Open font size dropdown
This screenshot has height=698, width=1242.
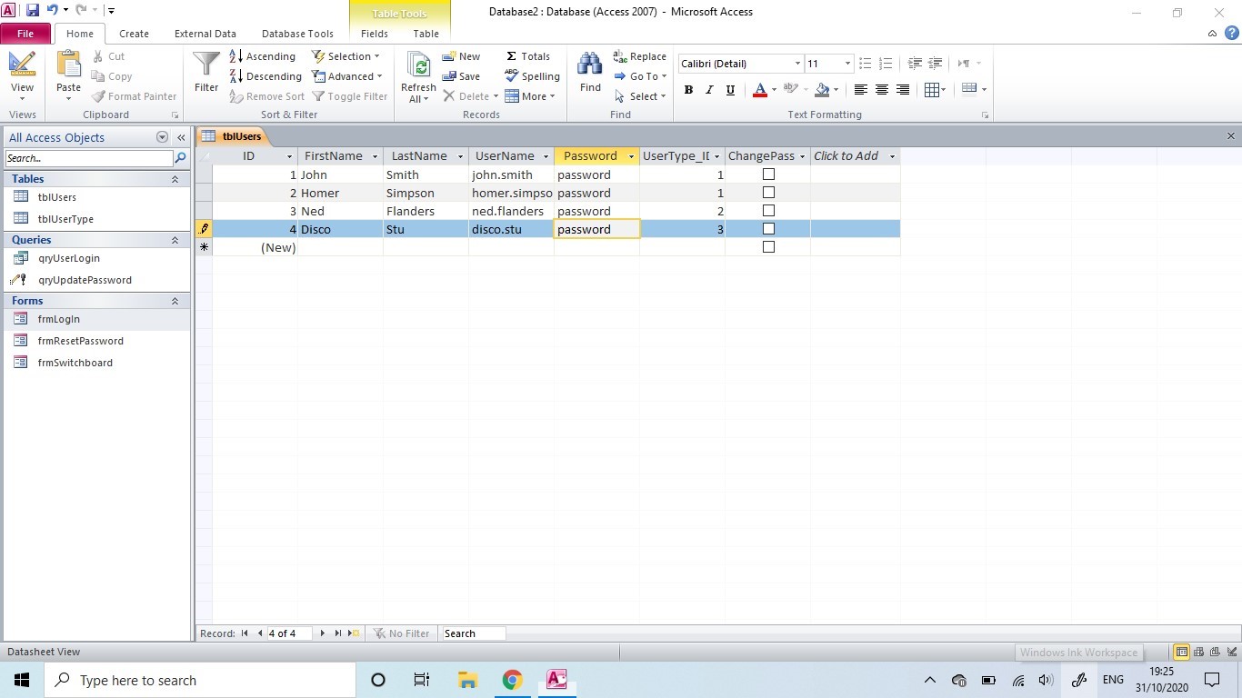tap(847, 64)
